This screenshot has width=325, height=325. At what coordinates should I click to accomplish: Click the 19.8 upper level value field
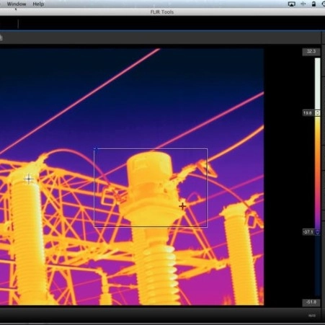click(x=308, y=113)
